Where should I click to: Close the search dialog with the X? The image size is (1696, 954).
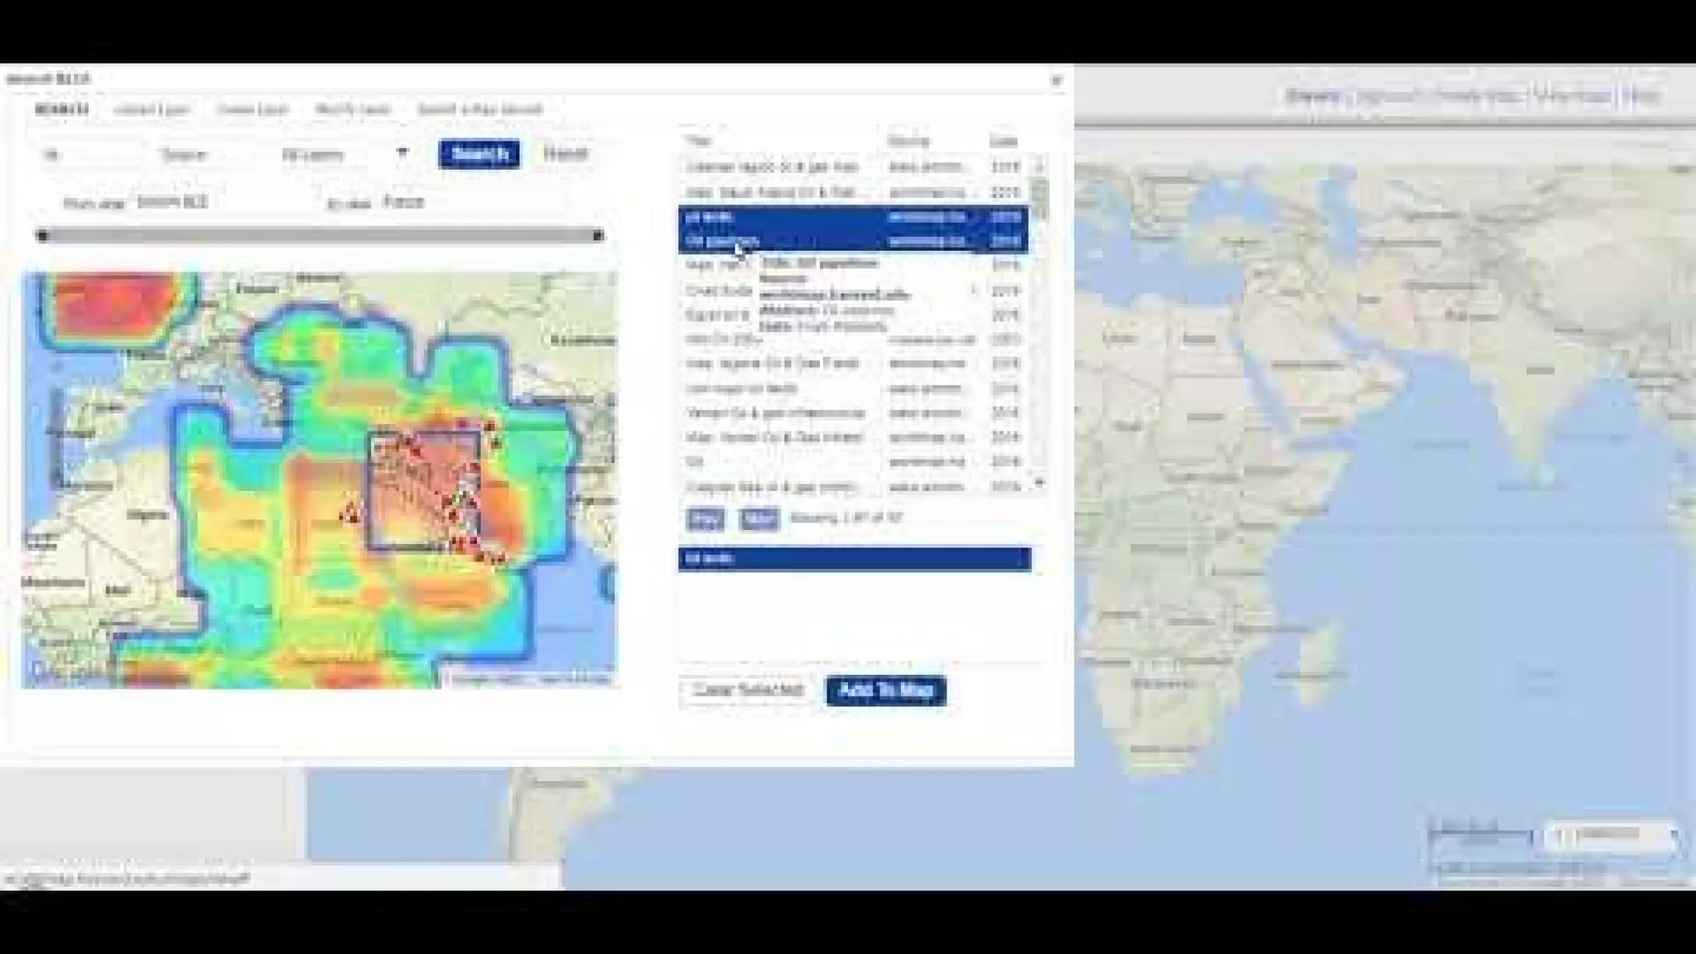[1056, 80]
